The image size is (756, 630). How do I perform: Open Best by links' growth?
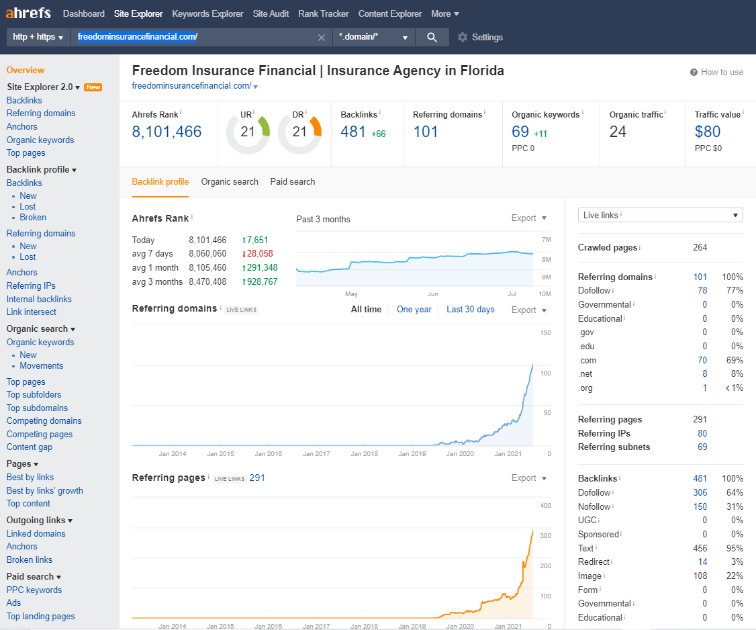pos(45,490)
